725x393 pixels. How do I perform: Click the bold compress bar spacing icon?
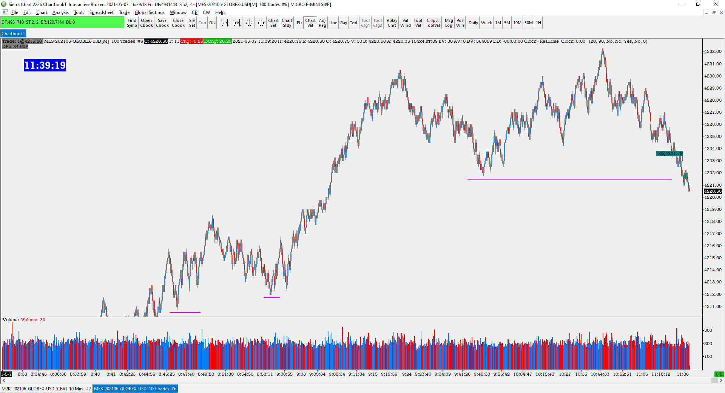(x=261, y=23)
